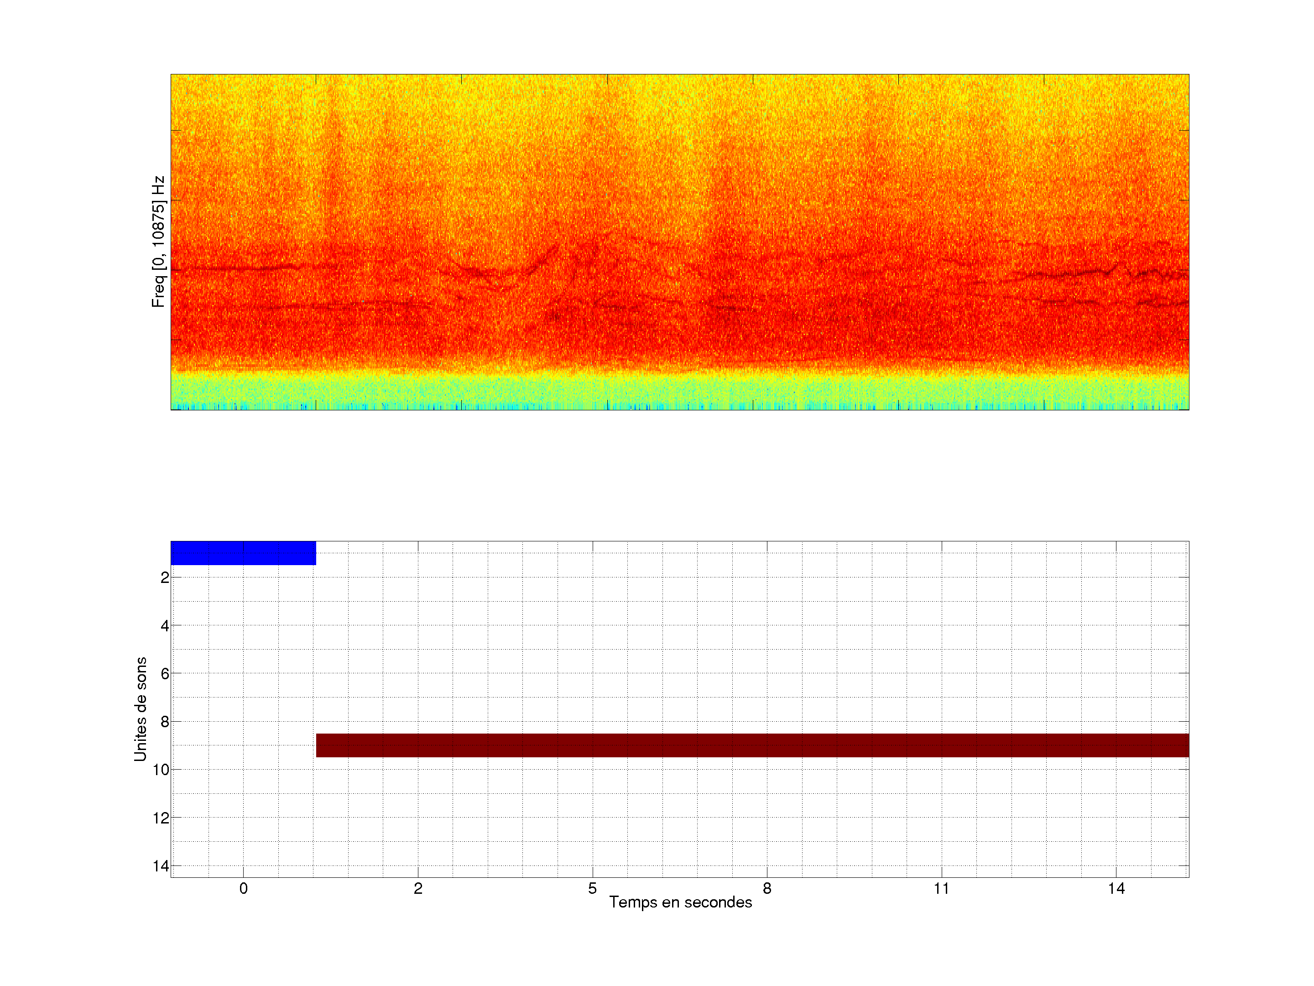Click y-axis tick label 2
Viewport: 1314px width, 986px height.
tap(165, 578)
